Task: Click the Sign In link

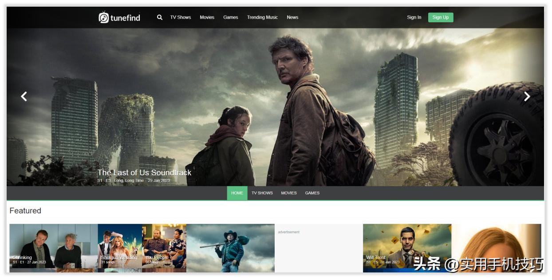Action: 414,17
